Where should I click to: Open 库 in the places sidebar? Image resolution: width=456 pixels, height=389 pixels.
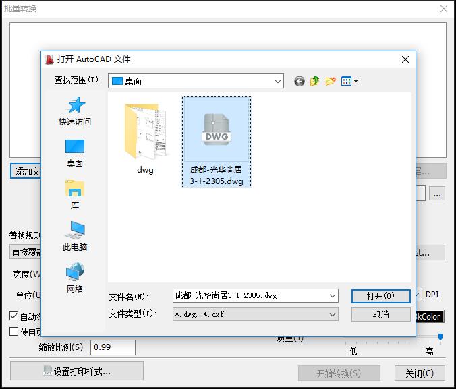75,195
